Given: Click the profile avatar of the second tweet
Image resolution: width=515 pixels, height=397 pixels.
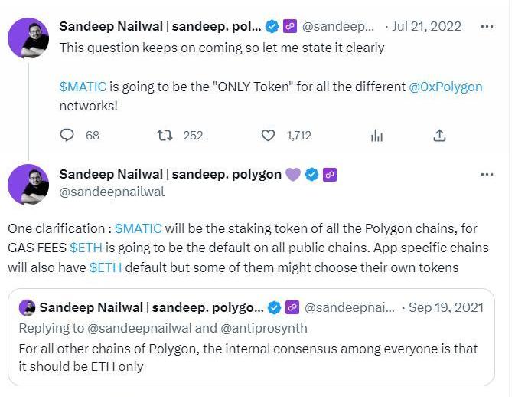Looking at the screenshot, I should [x=28, y=185].
